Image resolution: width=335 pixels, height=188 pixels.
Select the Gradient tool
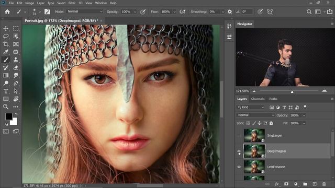click(x=6, y=75)
